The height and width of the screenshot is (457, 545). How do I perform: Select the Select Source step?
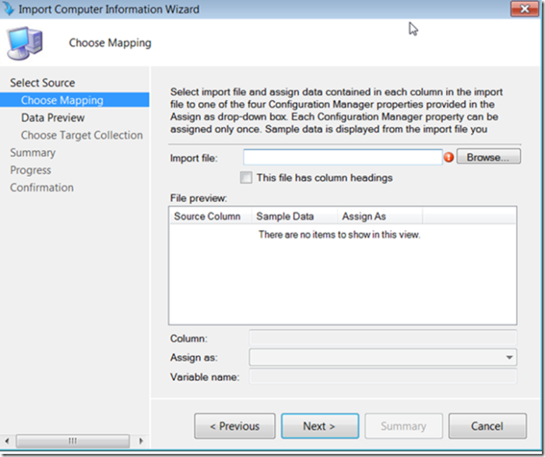tap(42, 82)
